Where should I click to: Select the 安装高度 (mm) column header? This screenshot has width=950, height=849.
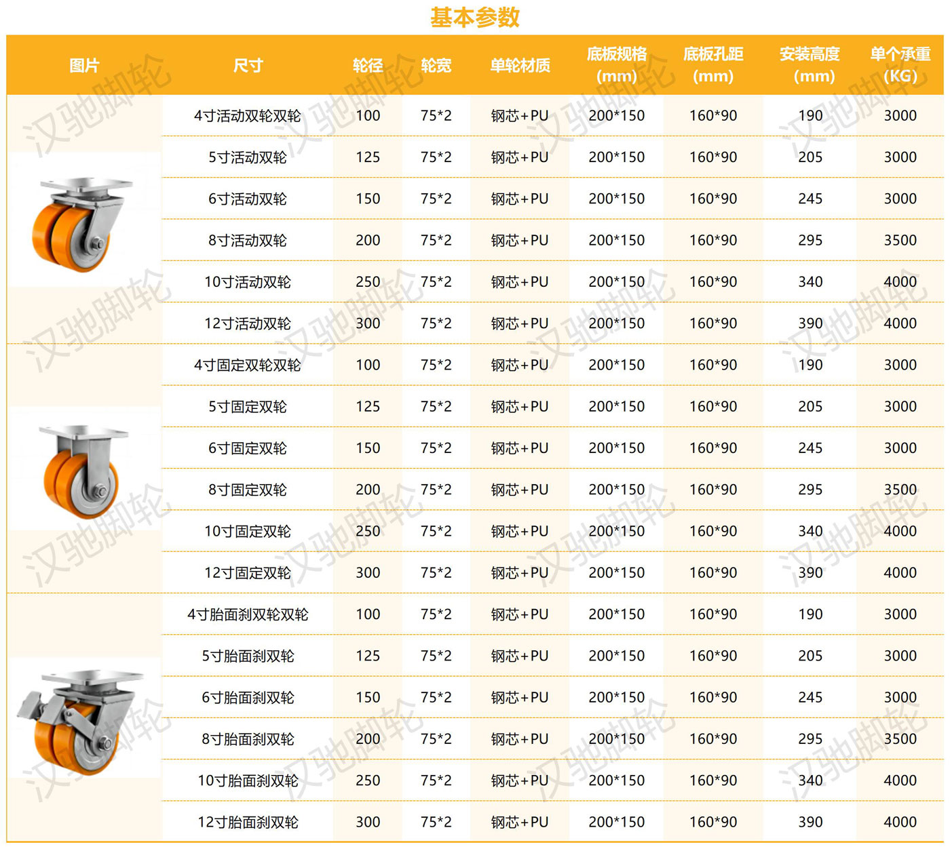tap(810, 65)
